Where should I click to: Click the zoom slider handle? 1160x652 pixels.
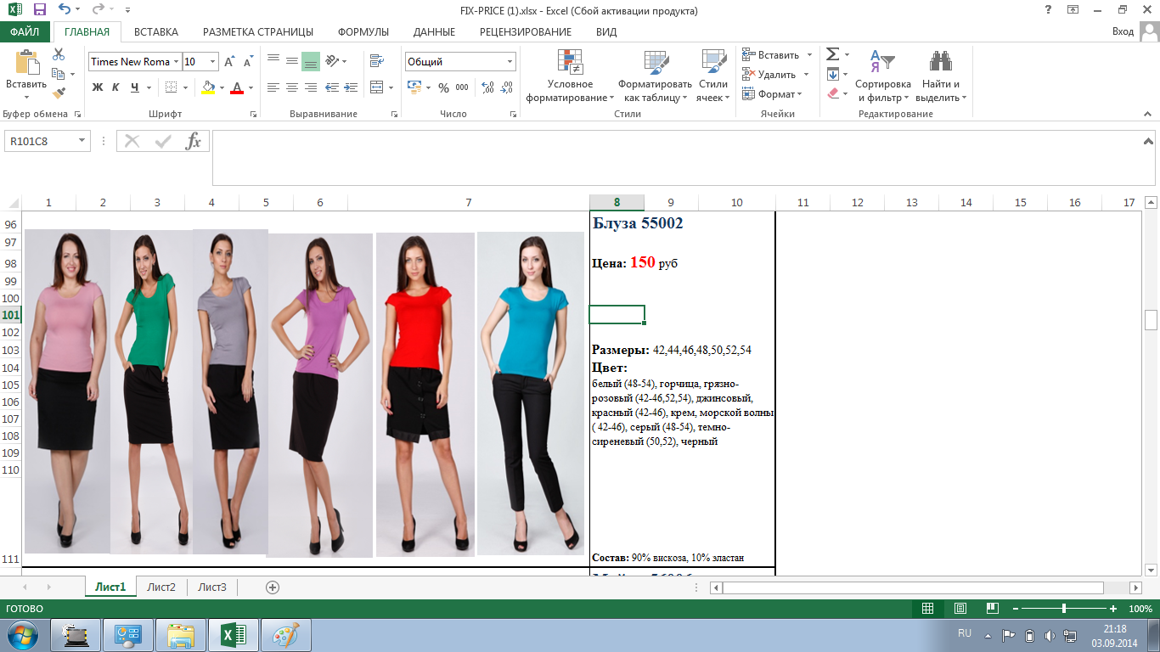tap(1064, 609)
